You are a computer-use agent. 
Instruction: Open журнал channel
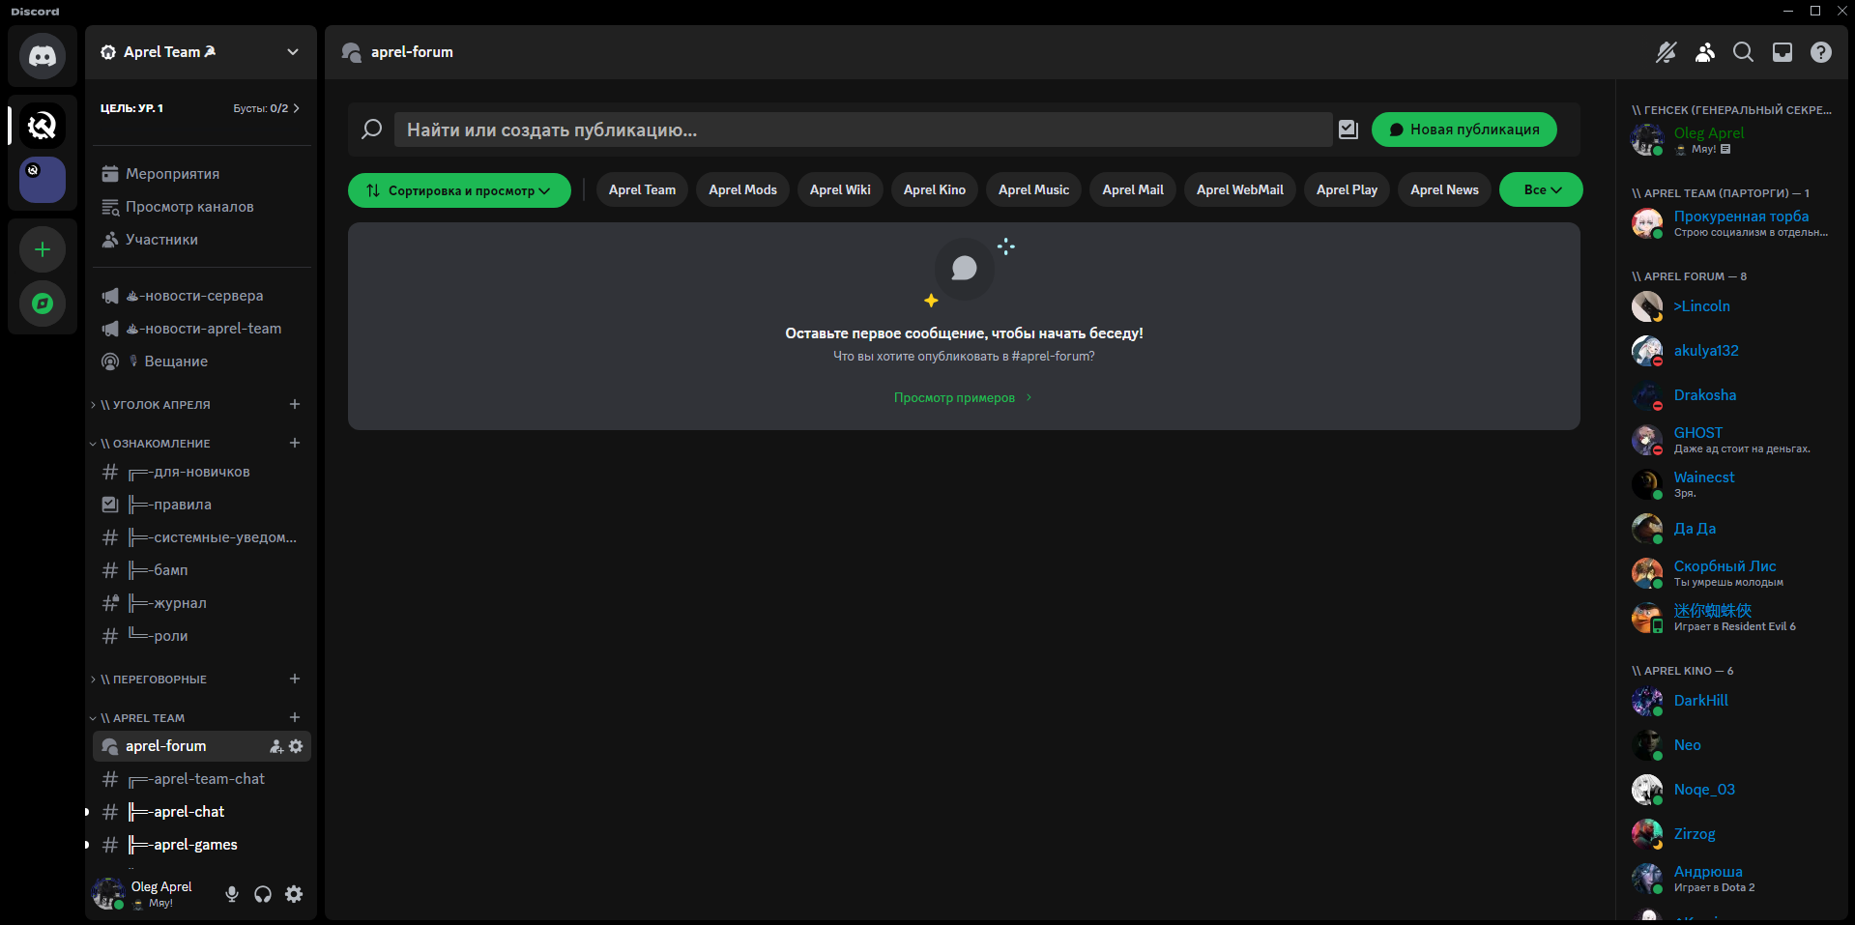[202, 603]
